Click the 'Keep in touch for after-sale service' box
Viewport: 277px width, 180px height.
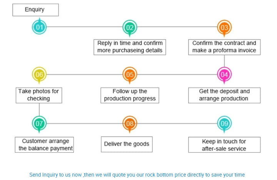[x=224, y=145]
